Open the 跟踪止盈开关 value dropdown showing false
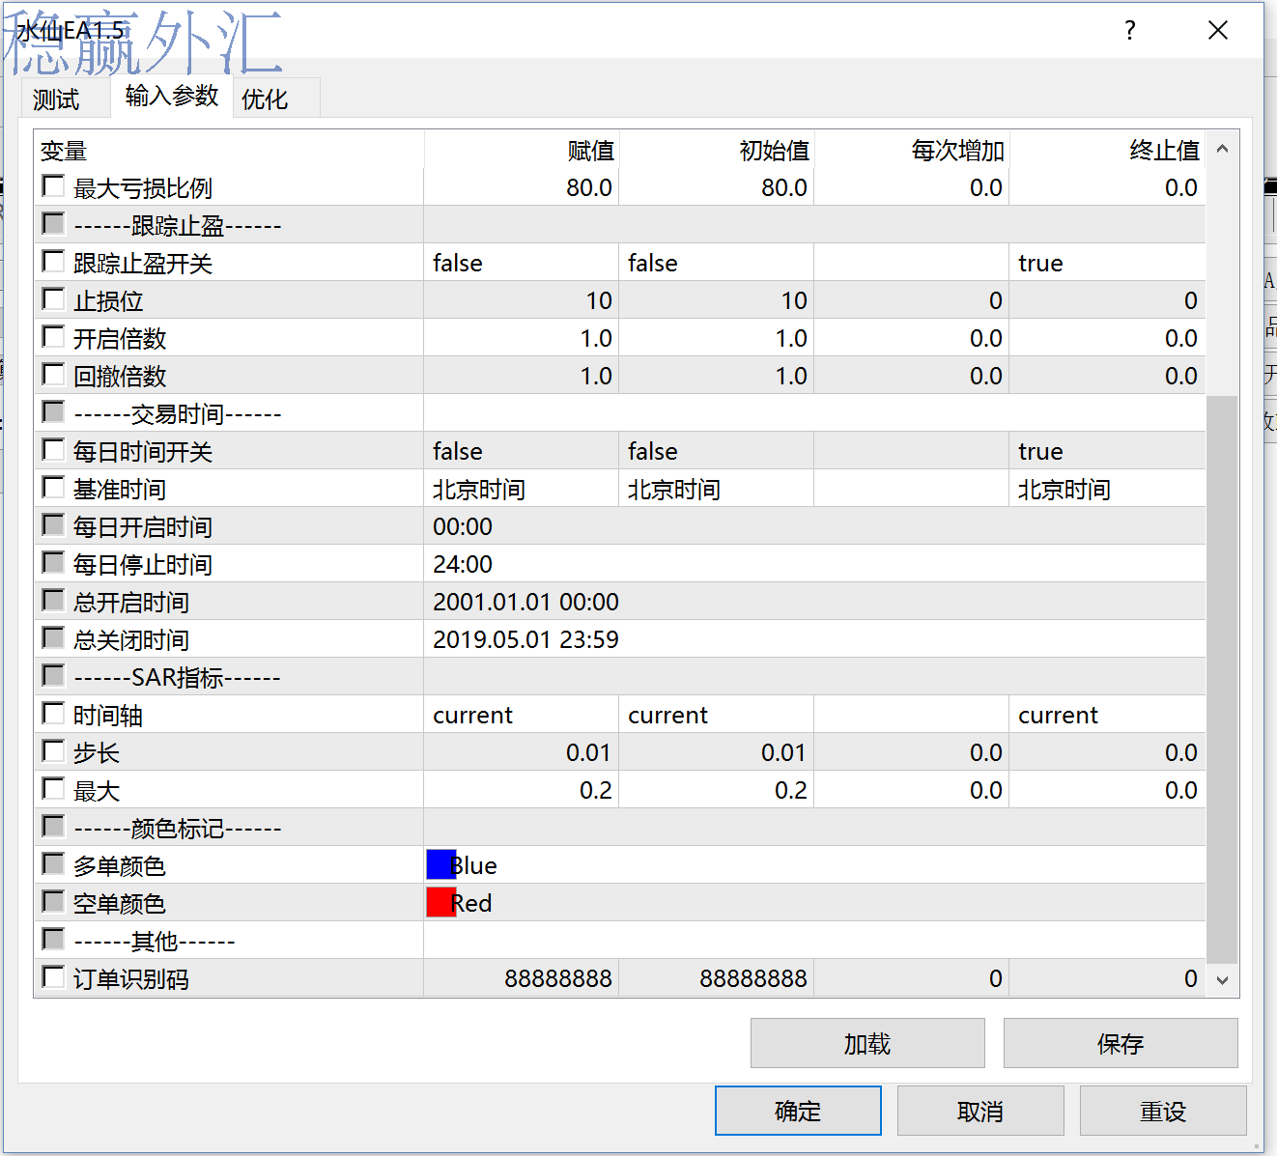The image size is (1277, 1156). click(521, 263)
